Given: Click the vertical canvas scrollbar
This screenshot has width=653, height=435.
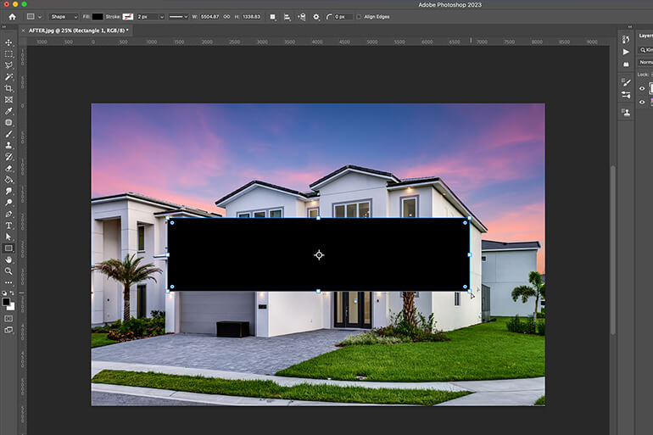Looking at the screenshot, I should 612,250.
